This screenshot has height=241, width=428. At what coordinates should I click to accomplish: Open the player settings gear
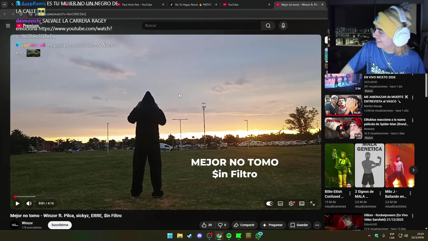[x=291, y=204]
